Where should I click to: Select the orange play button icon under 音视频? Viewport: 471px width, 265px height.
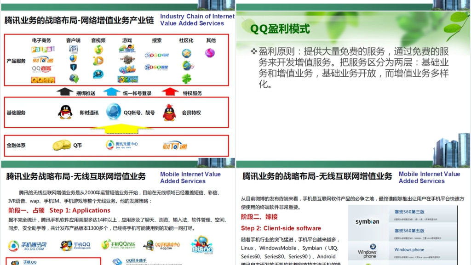click(98, 61)
